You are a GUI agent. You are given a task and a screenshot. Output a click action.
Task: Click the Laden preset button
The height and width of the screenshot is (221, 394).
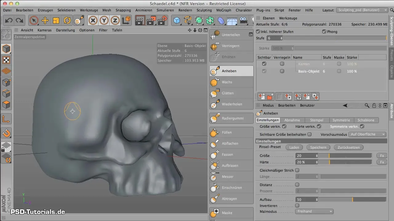[x=294, y=147]
